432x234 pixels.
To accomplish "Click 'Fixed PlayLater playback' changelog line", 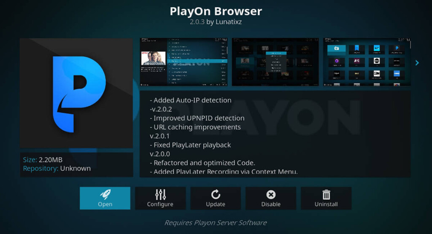I will pyautogui.click(x=190, y=145).
